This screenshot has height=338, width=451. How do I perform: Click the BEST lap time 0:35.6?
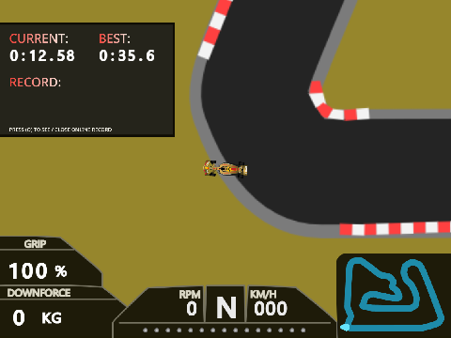tap(127, 55)
